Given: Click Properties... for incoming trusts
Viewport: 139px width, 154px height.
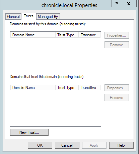Looking at the screenshot, I should [117, 88].
